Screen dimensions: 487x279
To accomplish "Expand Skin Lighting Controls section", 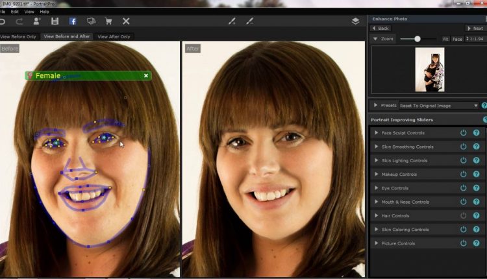I will coord(376,160).
